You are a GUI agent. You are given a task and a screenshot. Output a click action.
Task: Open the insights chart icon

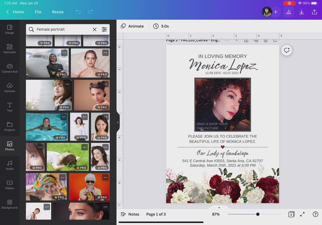point(289,12)
